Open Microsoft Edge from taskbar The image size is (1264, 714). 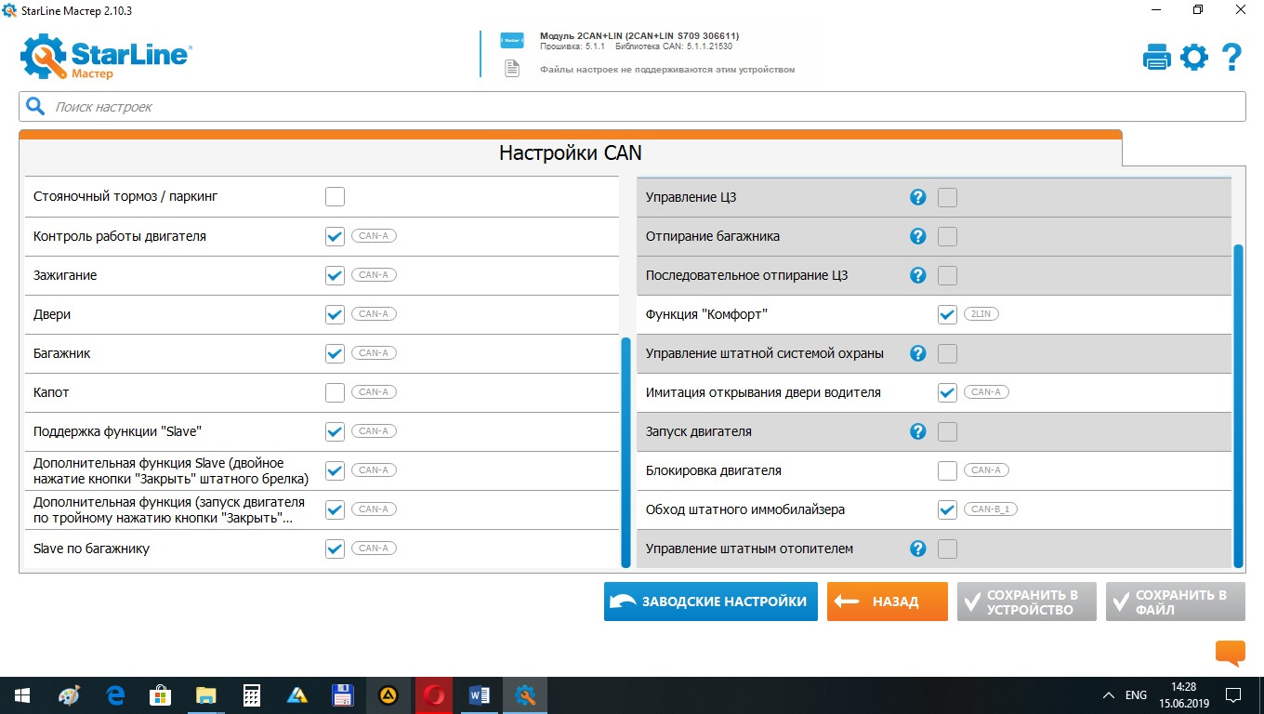click(x=115, y=695)
